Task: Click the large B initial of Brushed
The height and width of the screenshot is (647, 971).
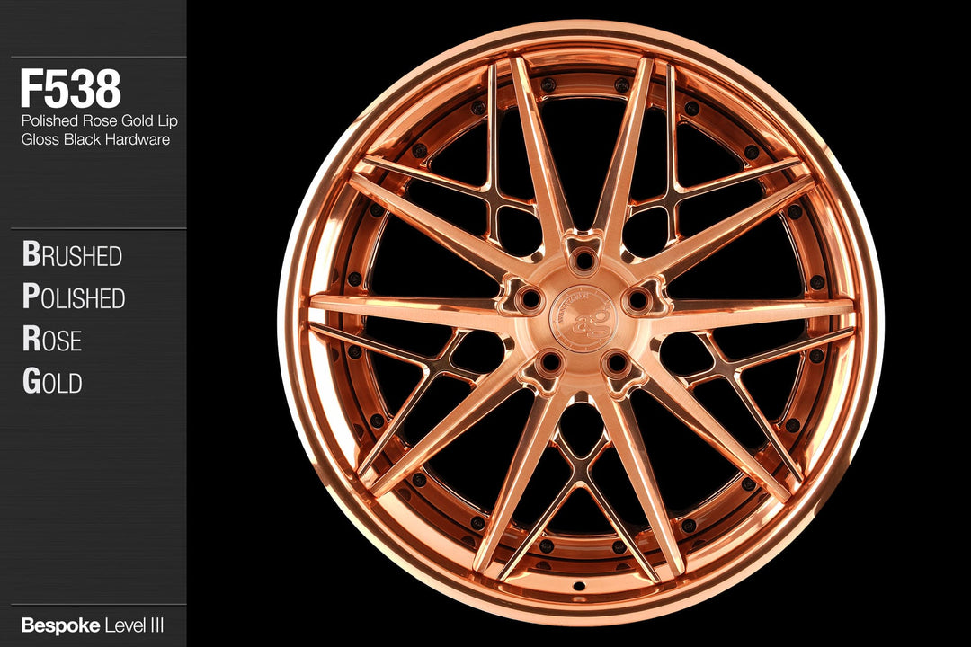Action: 31,255
